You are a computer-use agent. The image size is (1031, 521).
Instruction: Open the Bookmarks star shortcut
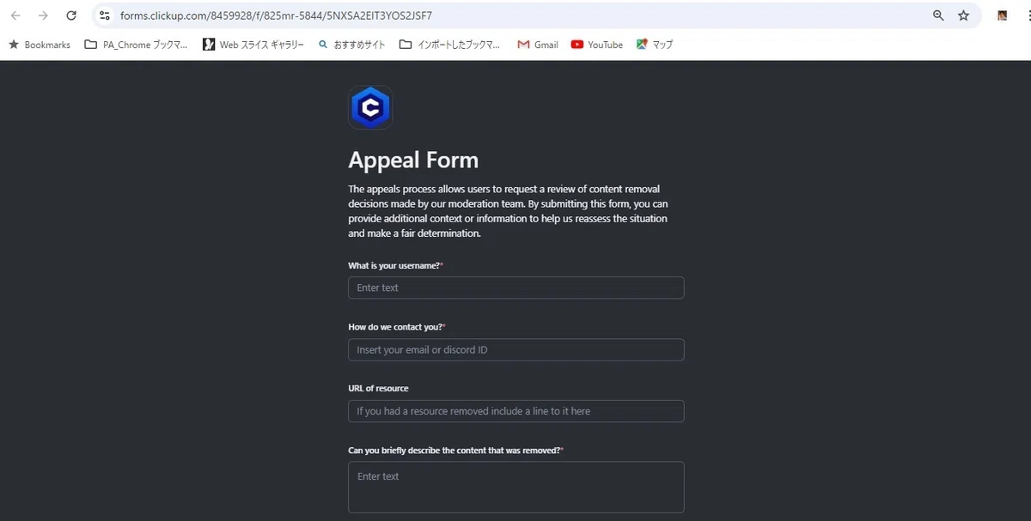point(40,45)
